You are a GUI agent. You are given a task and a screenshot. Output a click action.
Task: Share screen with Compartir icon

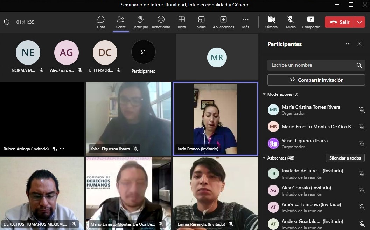point(311,22)
